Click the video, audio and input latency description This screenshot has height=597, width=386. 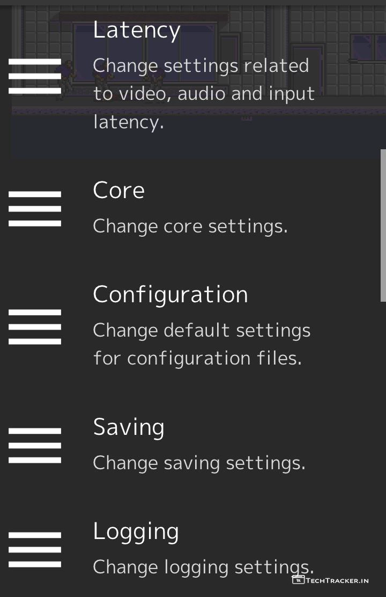204,94
